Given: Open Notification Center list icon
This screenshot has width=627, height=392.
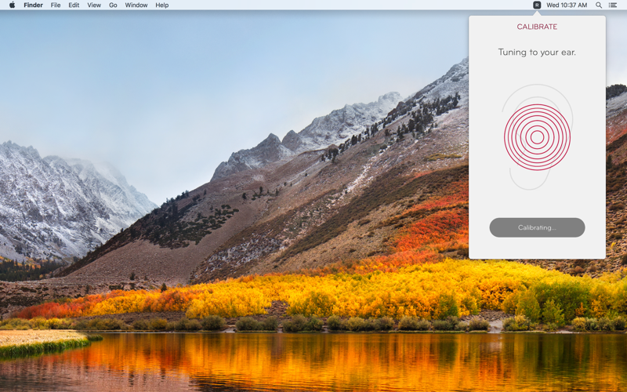Looking at the screenshot, I should [613, 5].
